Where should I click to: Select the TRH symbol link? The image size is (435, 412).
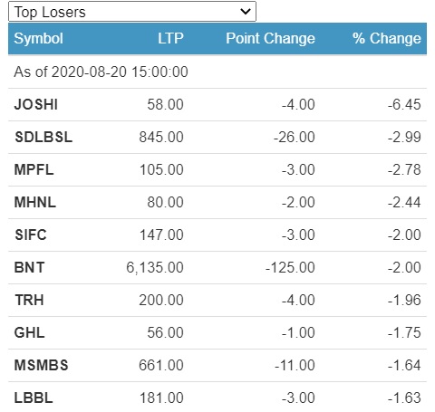click(x=29, y=300)
